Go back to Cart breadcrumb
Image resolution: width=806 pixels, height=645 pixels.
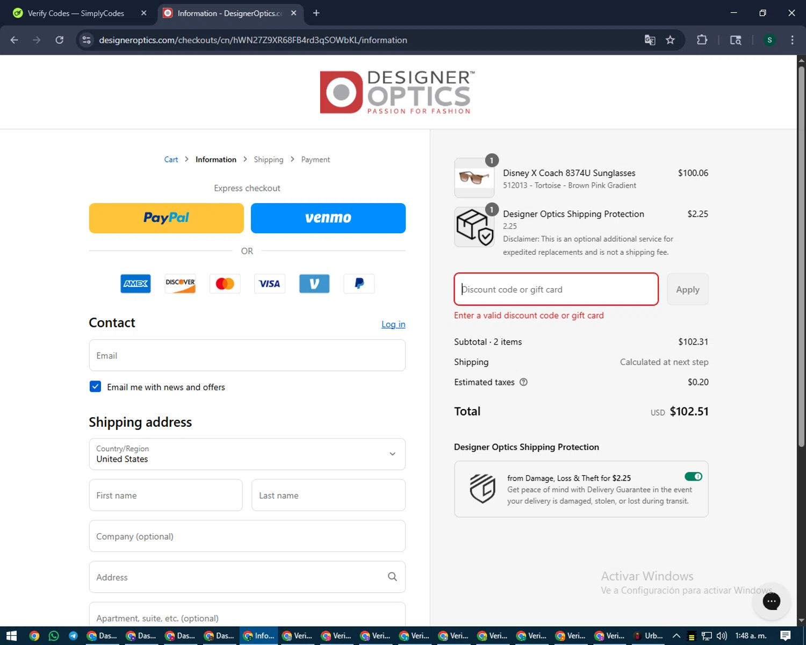point(171,160)
